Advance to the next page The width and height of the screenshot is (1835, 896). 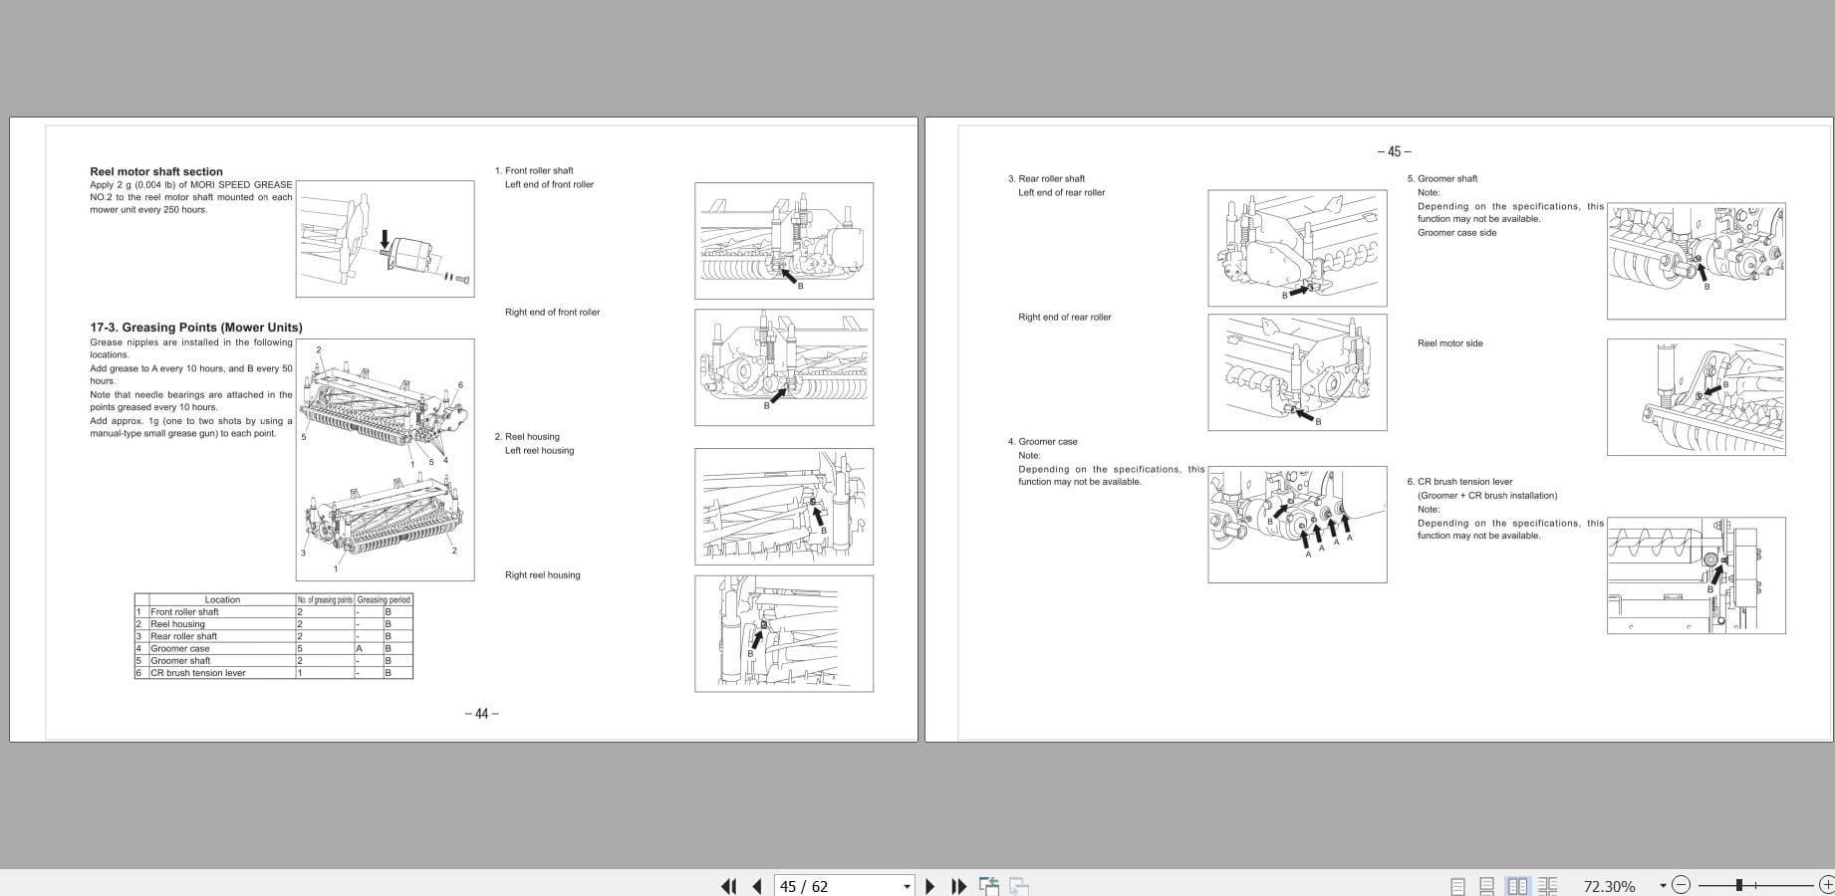[930, 885]
